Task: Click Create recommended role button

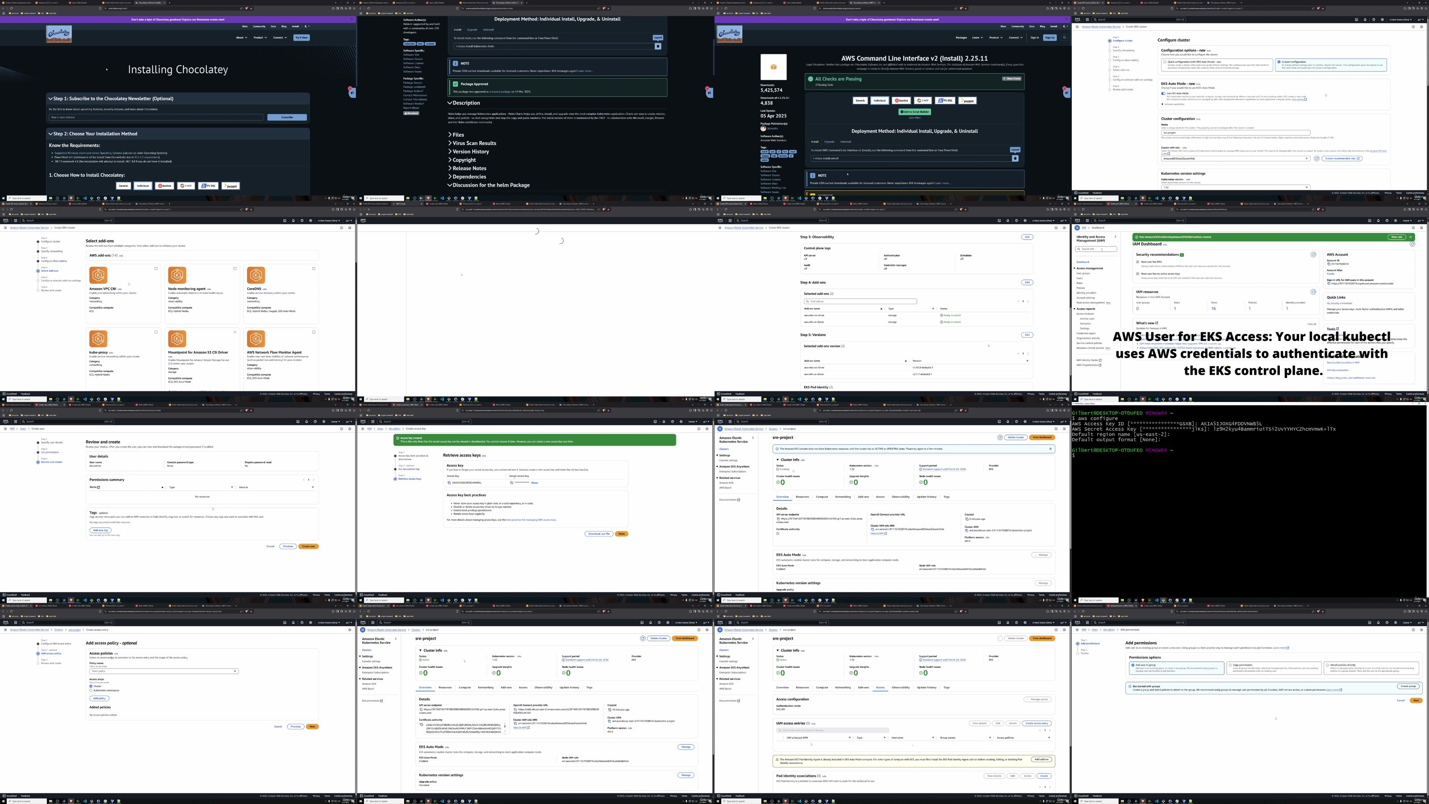Action: (x=1343, y=159)
